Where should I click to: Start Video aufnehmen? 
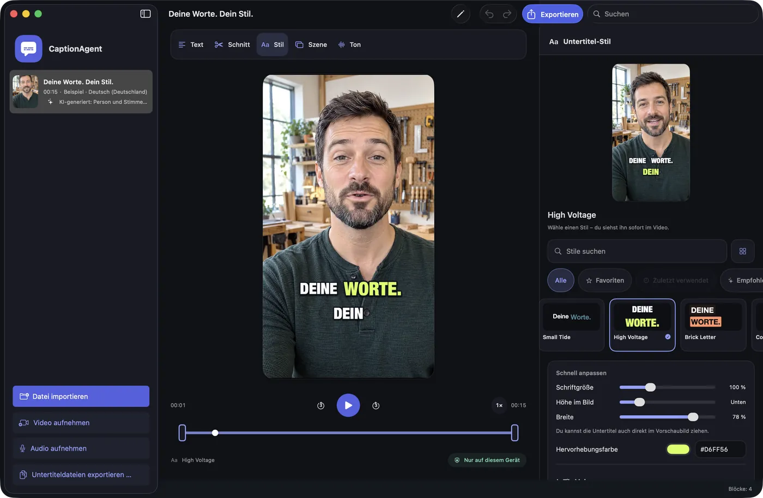[x=81, y=423]
